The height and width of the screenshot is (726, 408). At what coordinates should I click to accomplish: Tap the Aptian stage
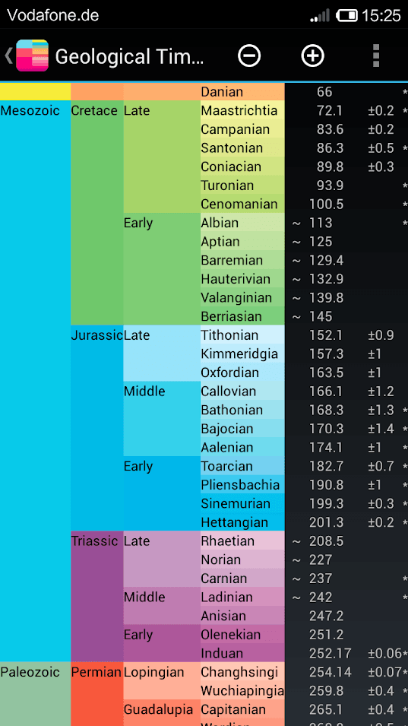[242, 241]
